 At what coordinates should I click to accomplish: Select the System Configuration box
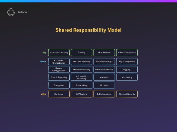(x=59, y=69)
